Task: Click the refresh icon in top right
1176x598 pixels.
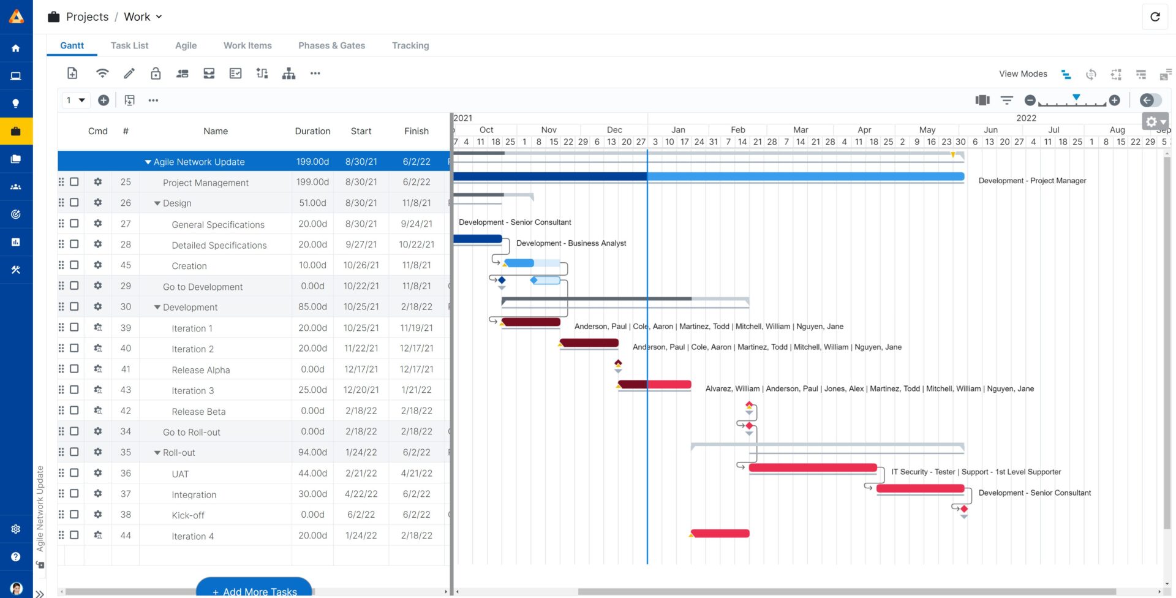Action: point(1155,17)
